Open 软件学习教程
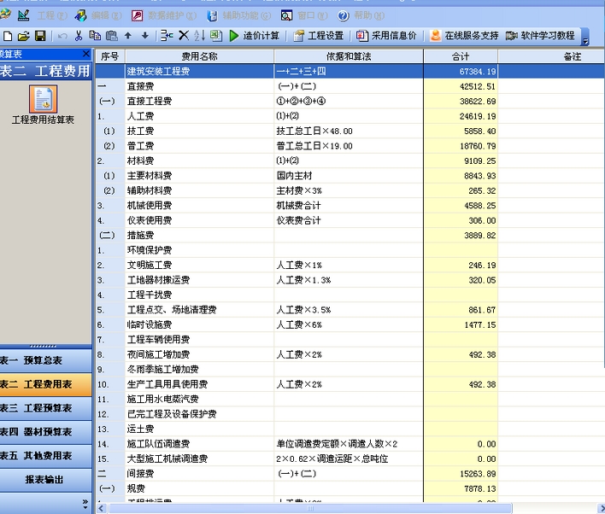 (540, 36)
